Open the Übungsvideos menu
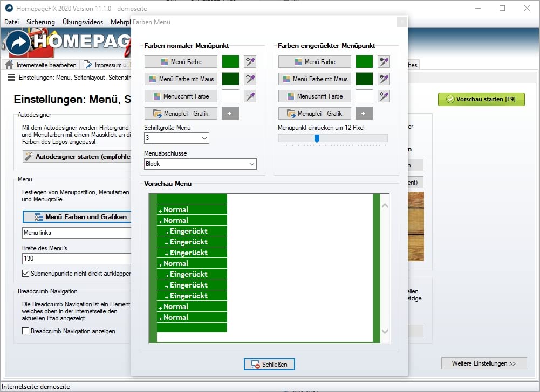The height and width of the screenshot is (392, 540). (x=83, y=22)
